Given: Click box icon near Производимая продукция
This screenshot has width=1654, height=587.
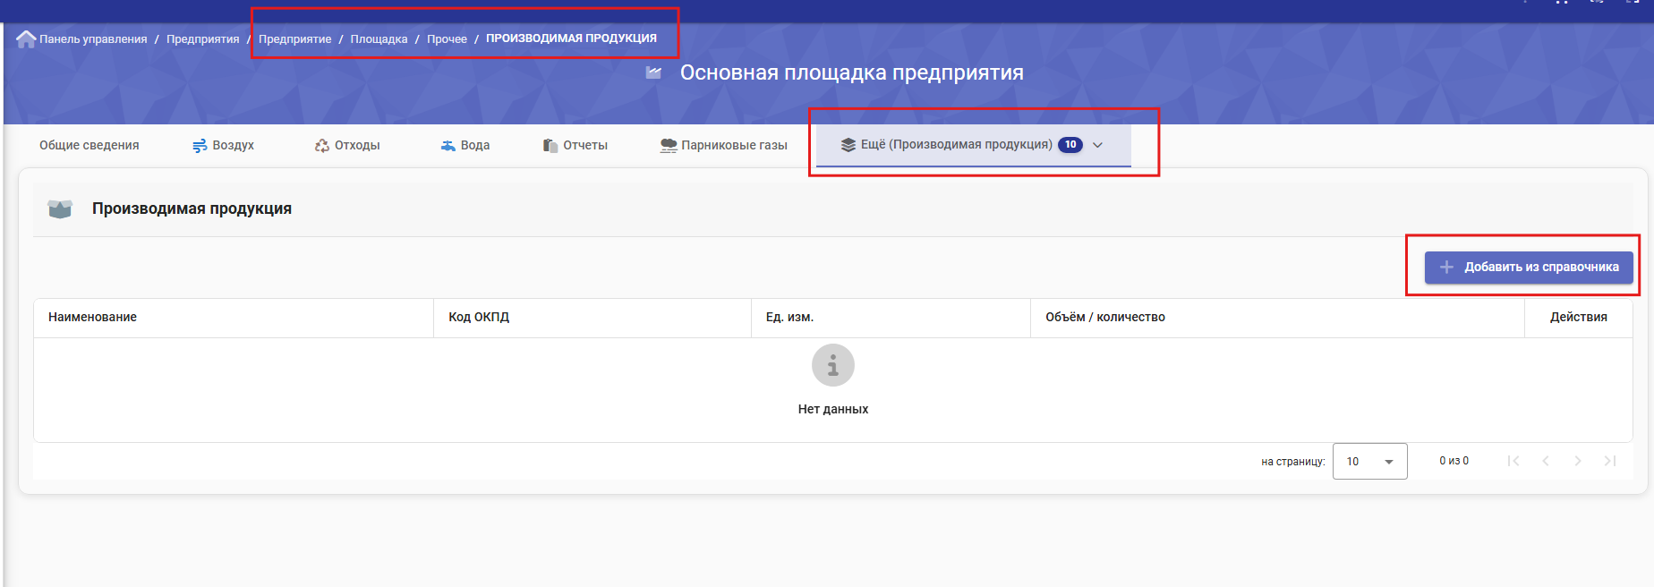Looking at the screenshot, I should click(x=60, y=208).
